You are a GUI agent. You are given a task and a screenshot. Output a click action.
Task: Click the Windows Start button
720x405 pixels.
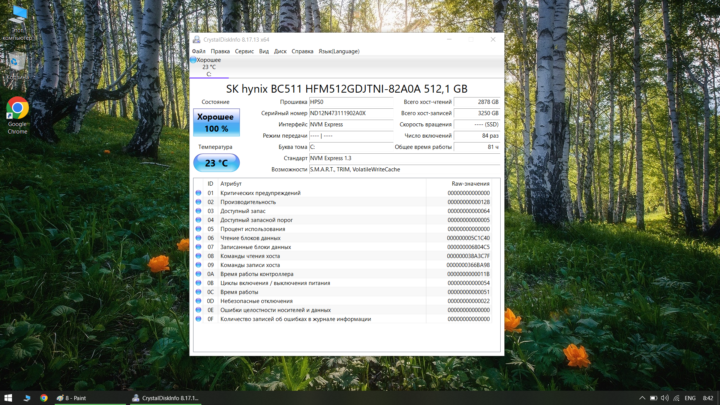tap(8, 398)
